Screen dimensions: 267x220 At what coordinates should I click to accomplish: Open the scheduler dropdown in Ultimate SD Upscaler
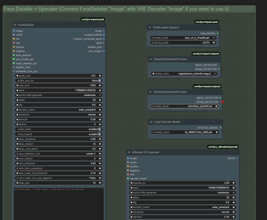click(183, 212)
